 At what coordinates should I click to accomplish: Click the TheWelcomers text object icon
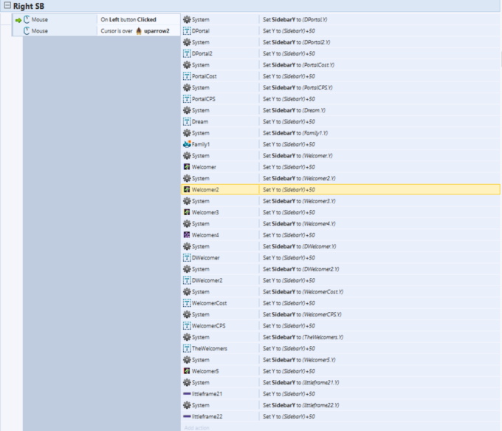(187, 348)
